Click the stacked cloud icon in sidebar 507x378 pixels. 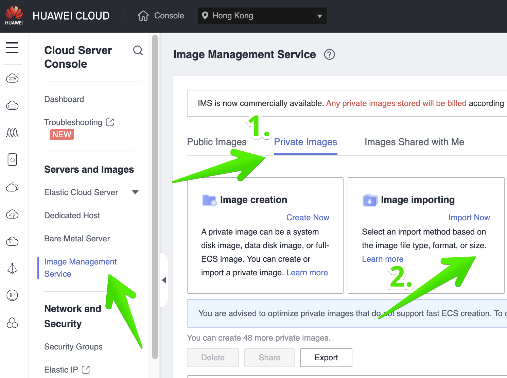pos(12,187)
